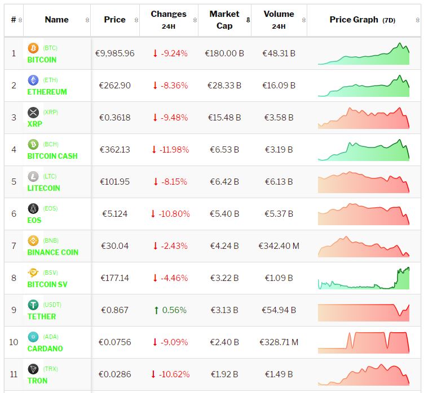Sort table by Price column header
424x393 pixels.
tap(115, 20)
